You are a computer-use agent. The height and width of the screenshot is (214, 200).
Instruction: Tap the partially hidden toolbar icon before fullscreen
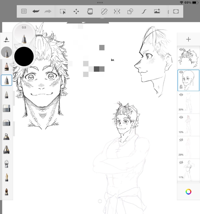168,12
